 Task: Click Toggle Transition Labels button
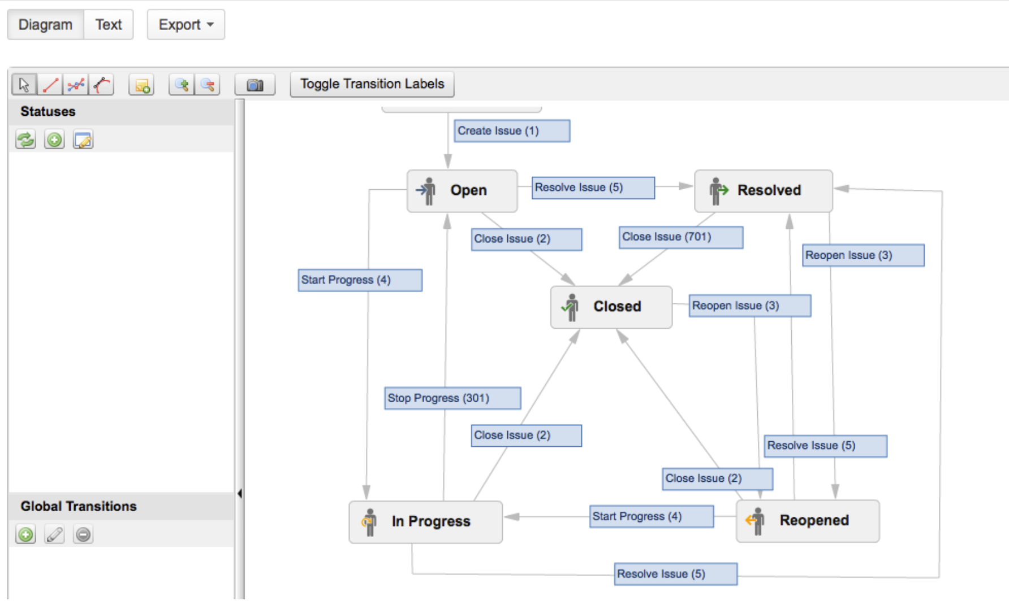click(x=372, y=84)
